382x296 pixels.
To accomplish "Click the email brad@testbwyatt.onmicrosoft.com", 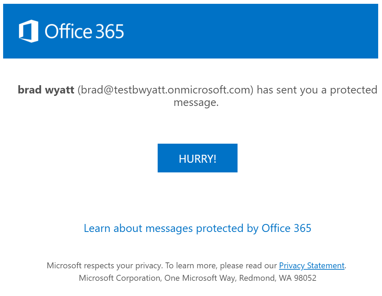I will [x=165, y=90].
